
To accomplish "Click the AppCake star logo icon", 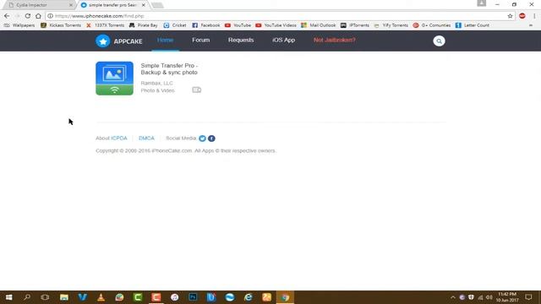I will tap(103, 41).
